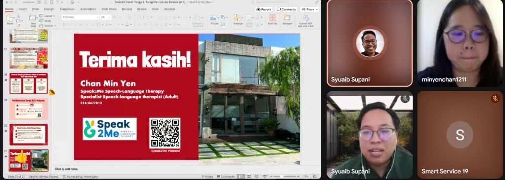The width and height of the screenshot is (505, 180).
Task: Switch to Slide Sorter view icon
Action: (249, 176)
